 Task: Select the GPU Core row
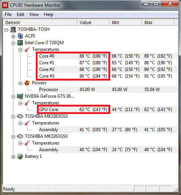pyautogui.click(x=108, y=110)
